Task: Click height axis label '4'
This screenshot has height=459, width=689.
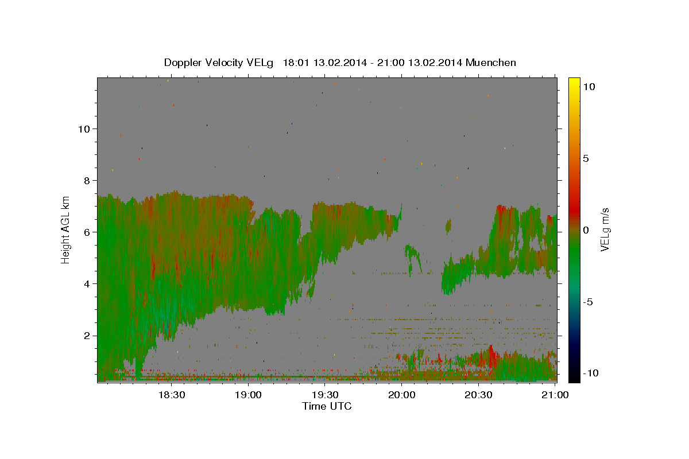Action: 86,283
